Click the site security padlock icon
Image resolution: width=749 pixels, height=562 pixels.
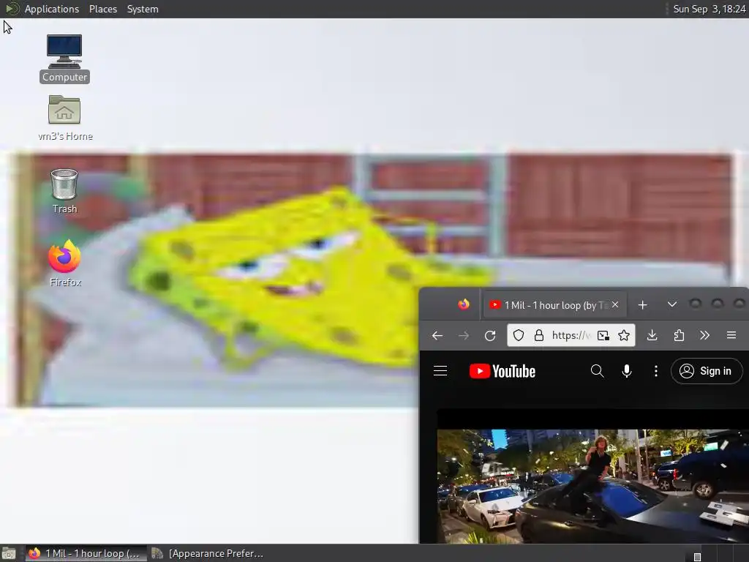click(x=539, y=335)
